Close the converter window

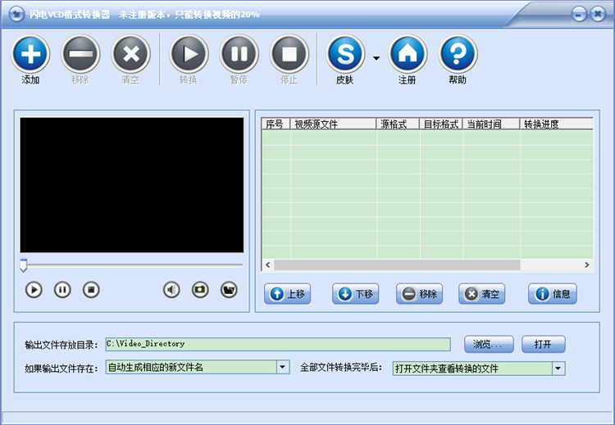click(x=598, y=15)
